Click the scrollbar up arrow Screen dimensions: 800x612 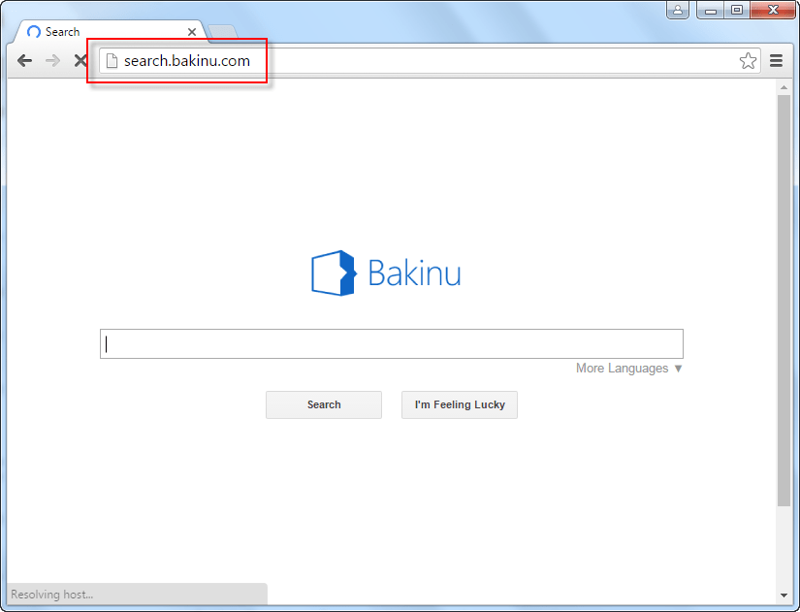point(784,87)
